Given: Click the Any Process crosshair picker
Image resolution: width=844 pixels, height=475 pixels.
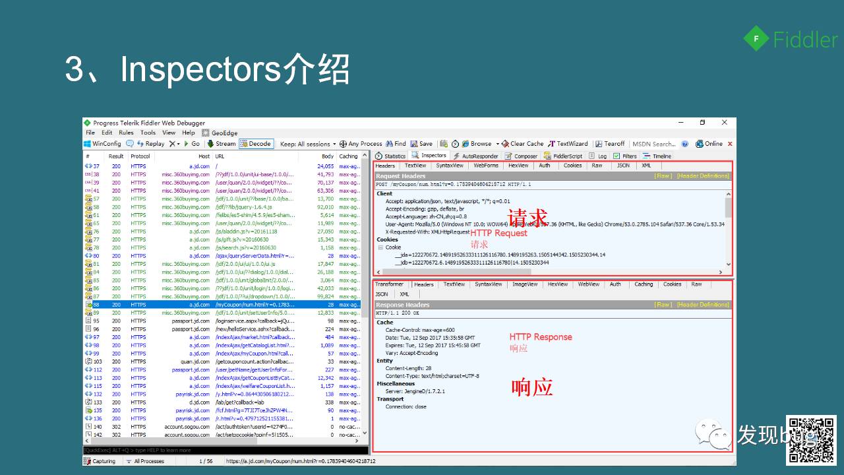Looking at the screenshot, I should tap(361, 144).
